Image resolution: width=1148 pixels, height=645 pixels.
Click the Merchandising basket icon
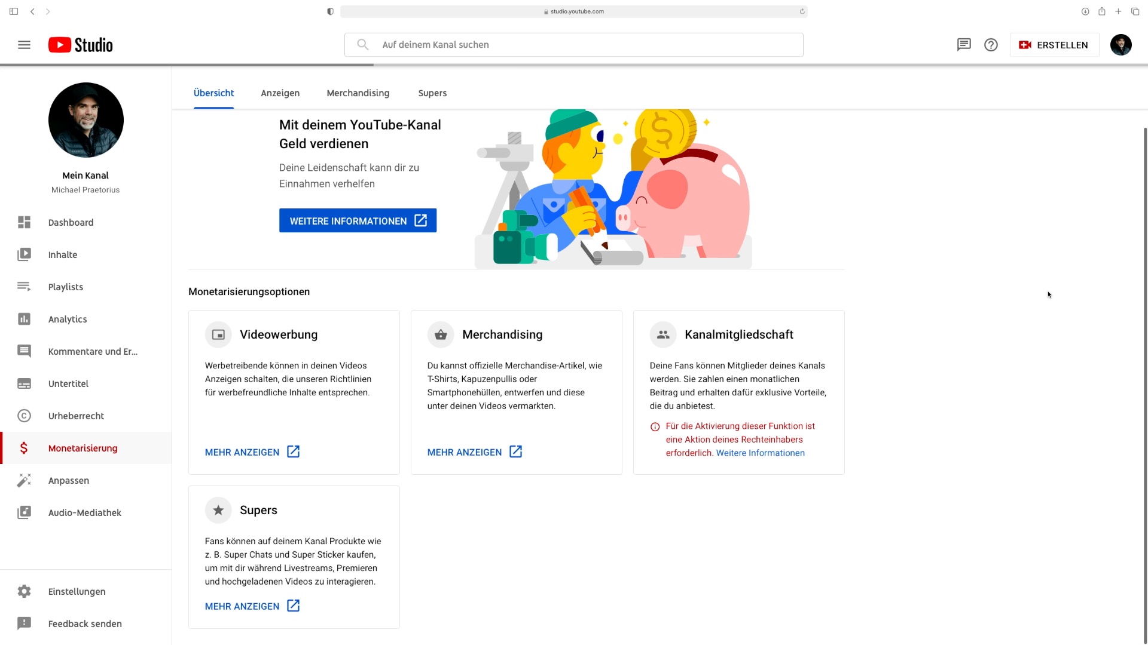tap(441, 334)
